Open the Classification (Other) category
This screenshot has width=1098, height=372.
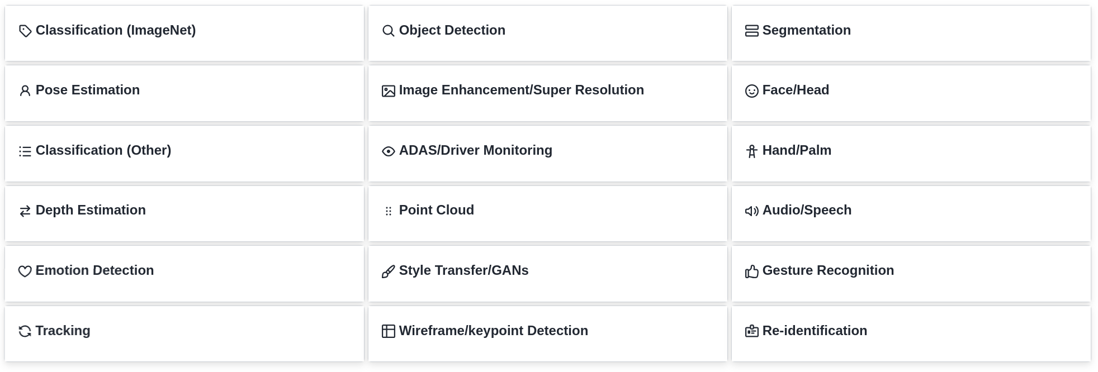pos(103,151)
